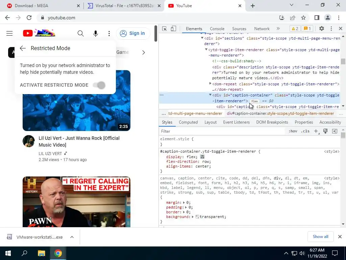Add new style rule plus icon
The height and width of the screenshot is (260, 346).
[316, 131]
